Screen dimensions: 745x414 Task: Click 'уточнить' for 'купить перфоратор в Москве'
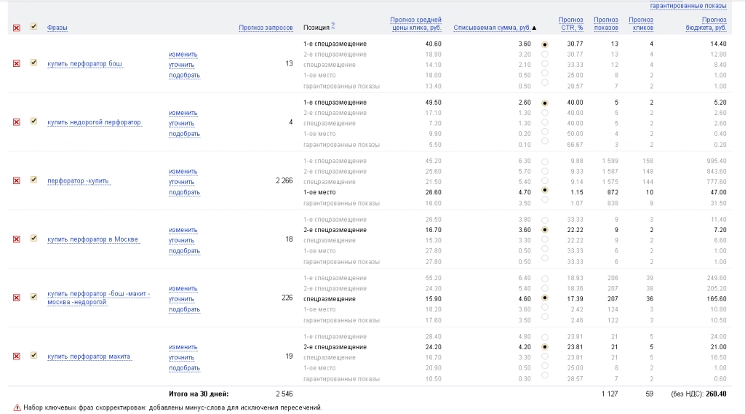point(181,241)
